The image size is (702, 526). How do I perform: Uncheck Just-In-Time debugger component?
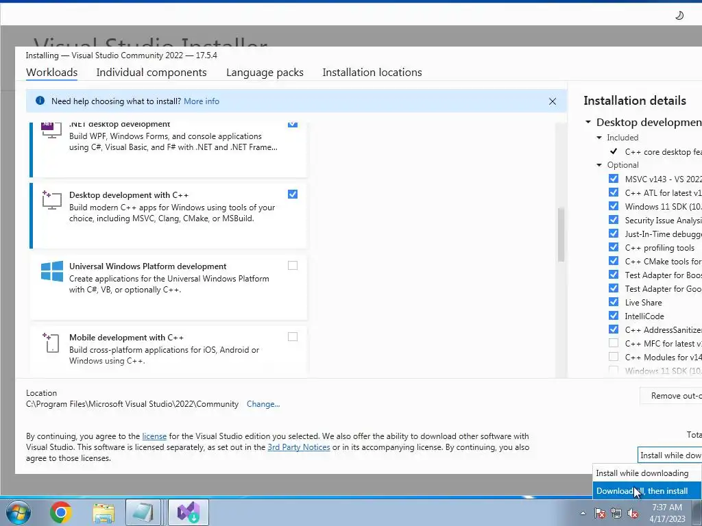(614, 234)
